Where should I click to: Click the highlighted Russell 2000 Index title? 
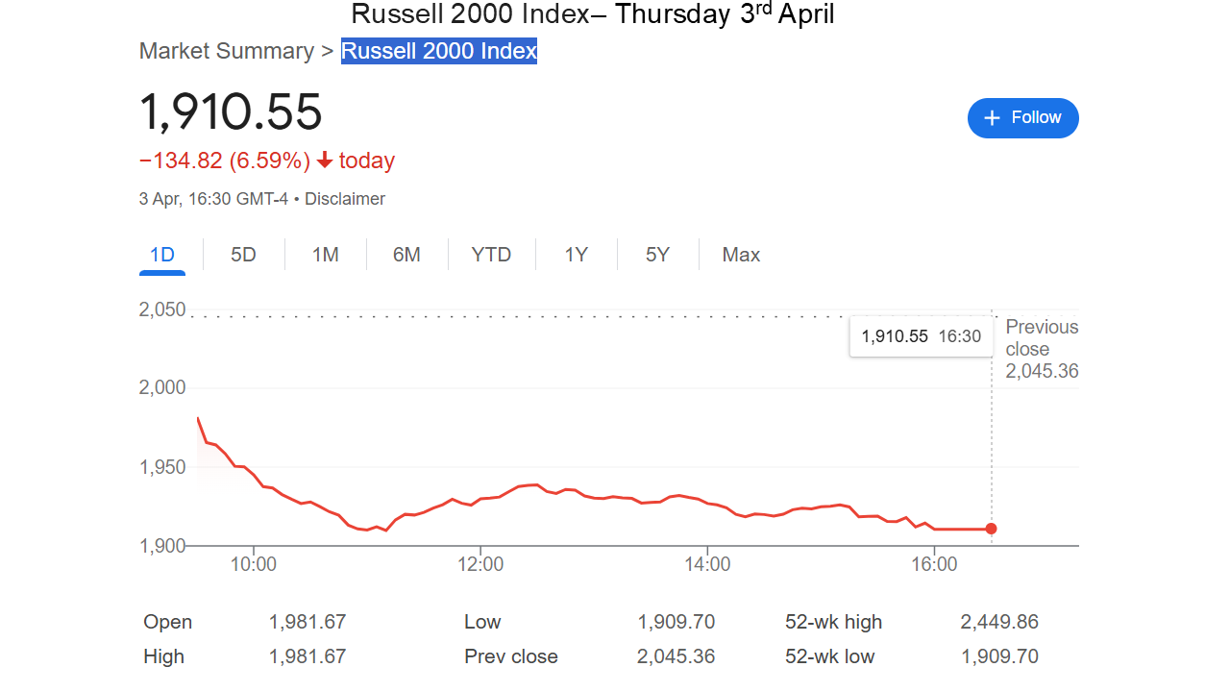pos(439,51)
